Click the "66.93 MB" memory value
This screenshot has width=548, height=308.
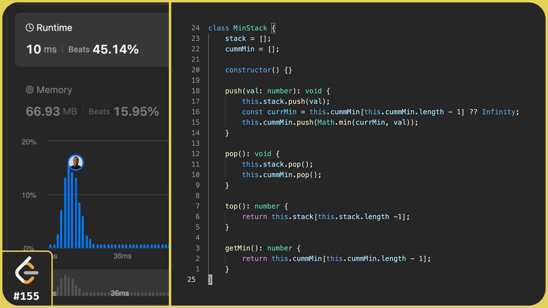click(51, 111)
